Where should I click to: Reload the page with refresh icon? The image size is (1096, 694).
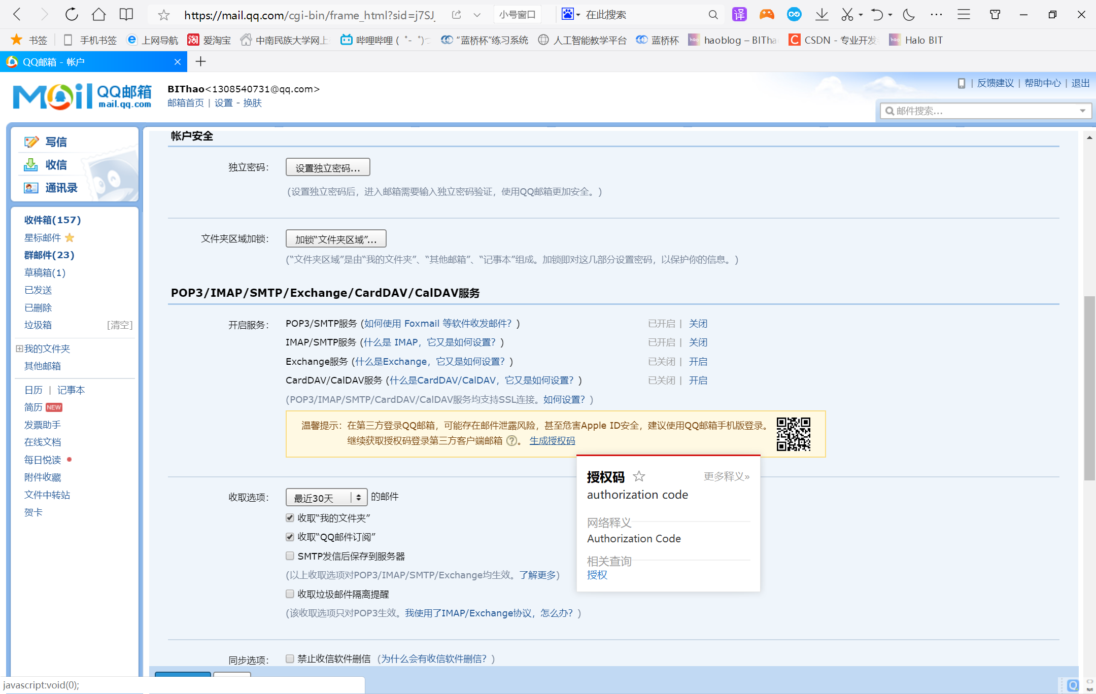72,14
